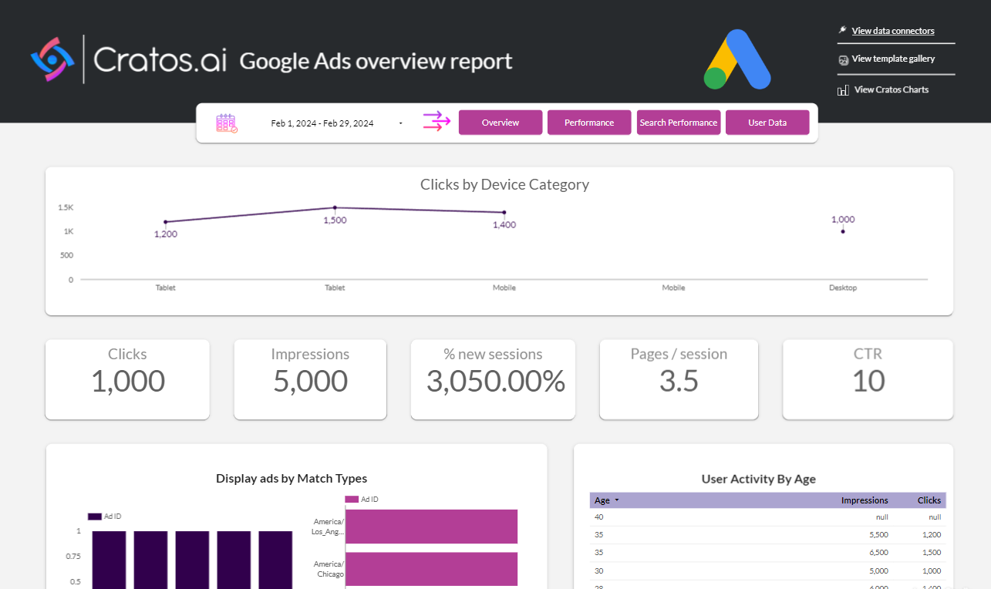Click the Age 30 table row cell
991x589 pixels.
pyautogui.click(x=599, y=570)
